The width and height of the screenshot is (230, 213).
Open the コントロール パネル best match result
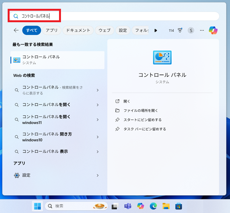coord(58,60)
